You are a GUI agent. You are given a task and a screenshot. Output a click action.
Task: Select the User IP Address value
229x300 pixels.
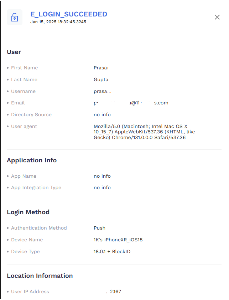pyautogui.click(x=114, y=291)
